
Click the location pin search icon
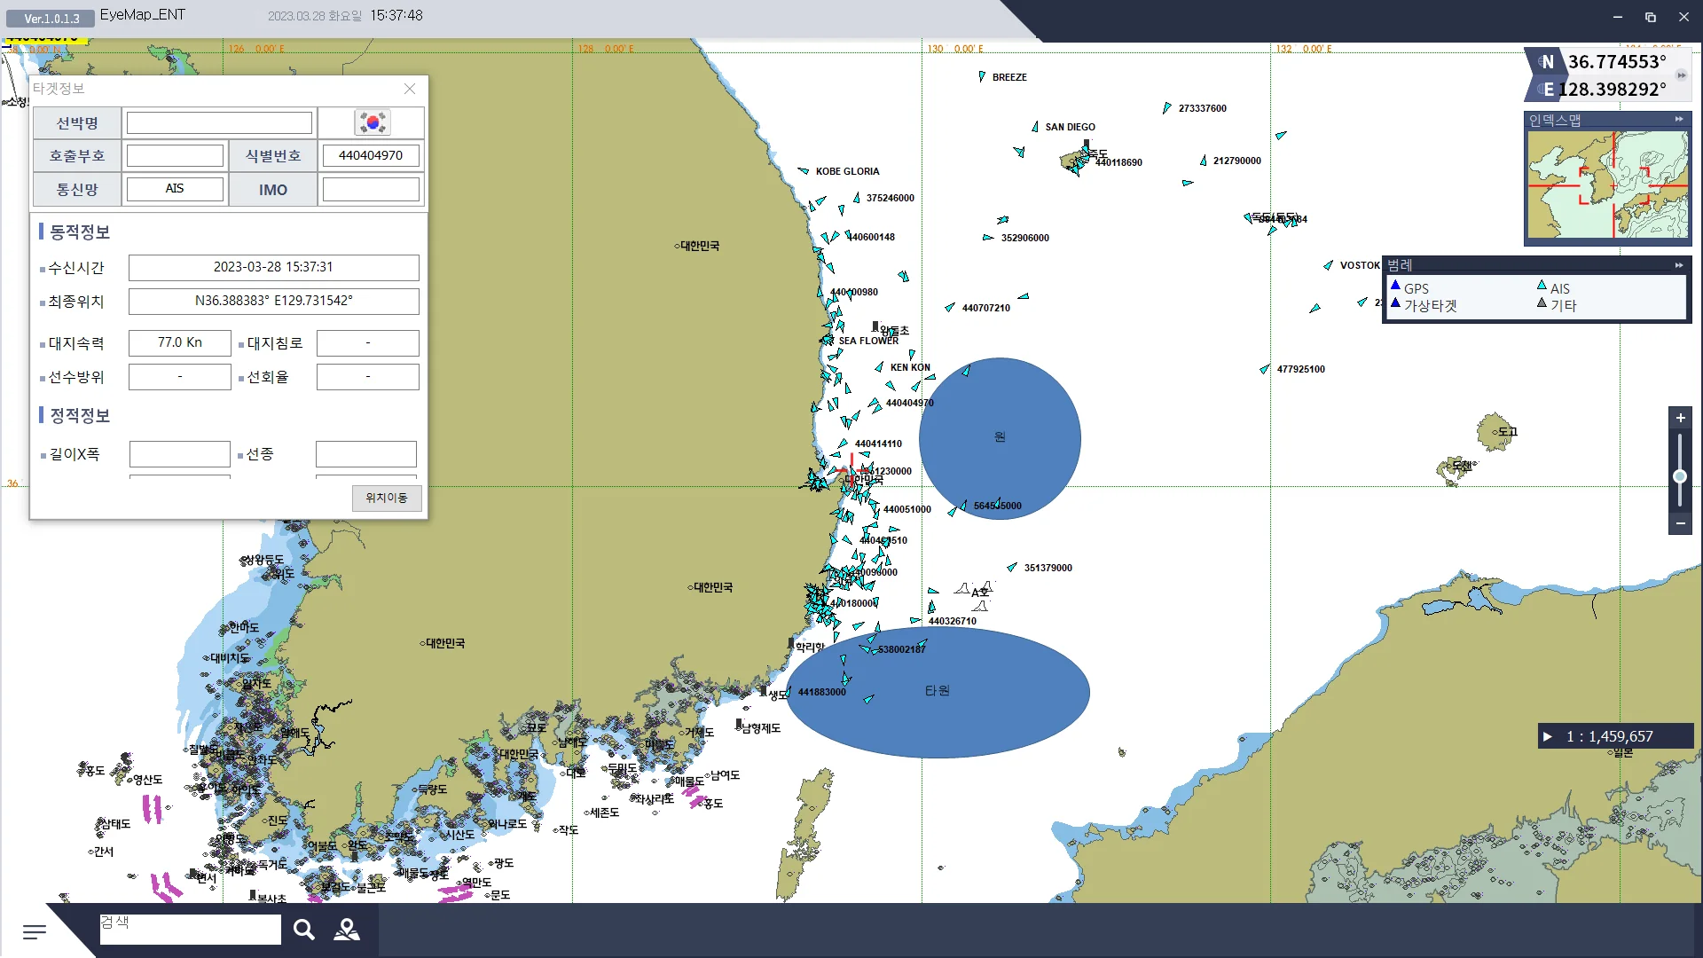[x=347, y=930]
